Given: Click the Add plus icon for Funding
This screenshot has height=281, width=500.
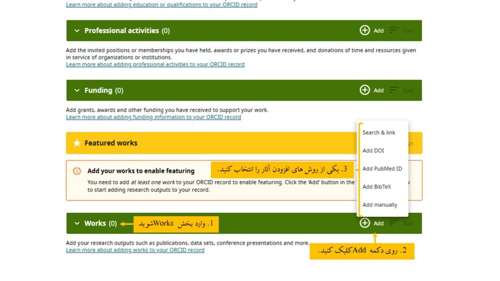Looking at the screenshot, I should [x=365, y=90].
